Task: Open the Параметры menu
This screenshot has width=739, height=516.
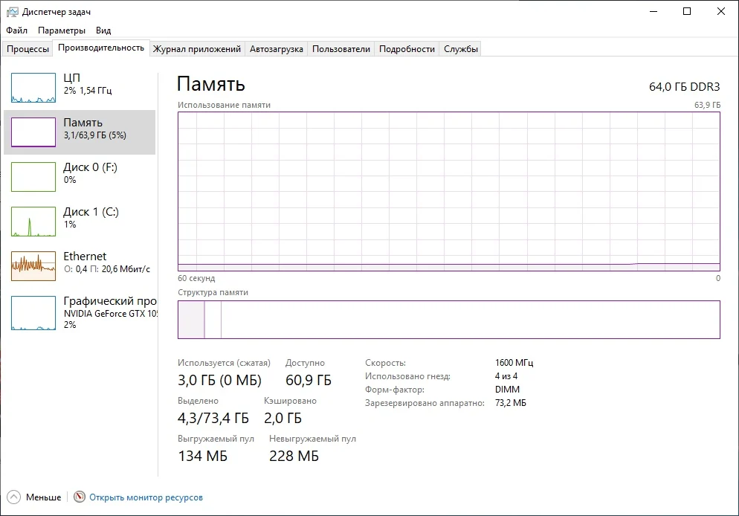Action: [x=62, y=30]
